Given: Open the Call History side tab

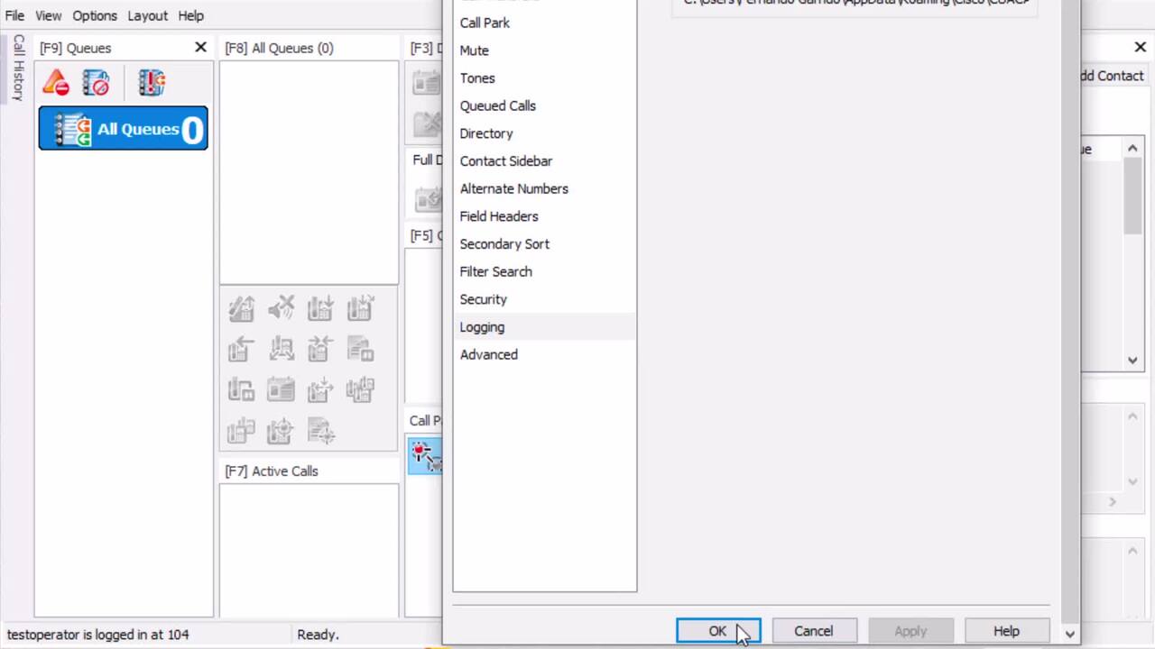Looking at the screenshot, I should [18, 68].
